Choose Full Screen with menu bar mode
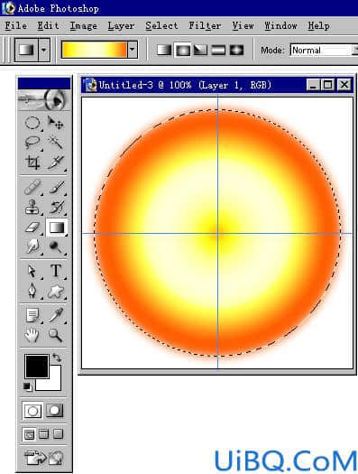 [x=44, y=434]
